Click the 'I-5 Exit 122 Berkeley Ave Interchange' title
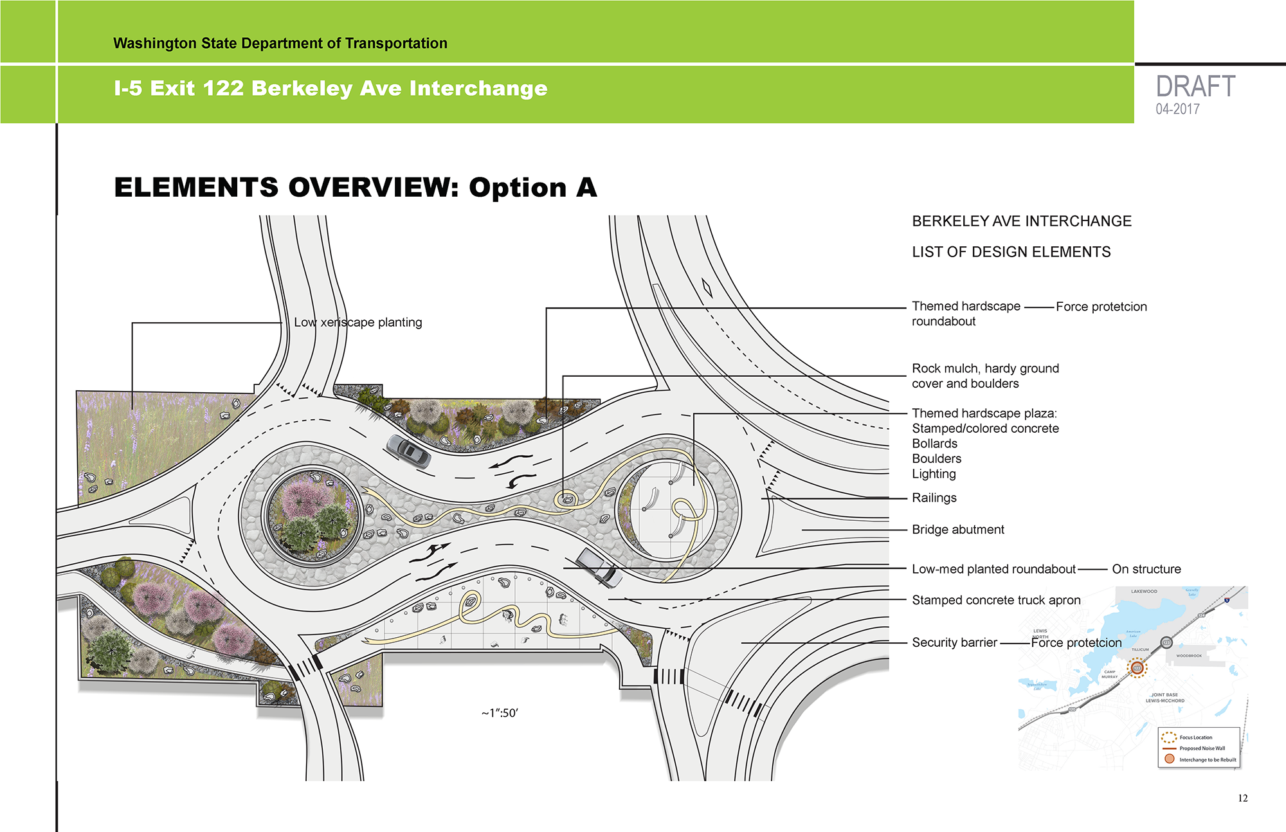 click(x=331, y=88)
